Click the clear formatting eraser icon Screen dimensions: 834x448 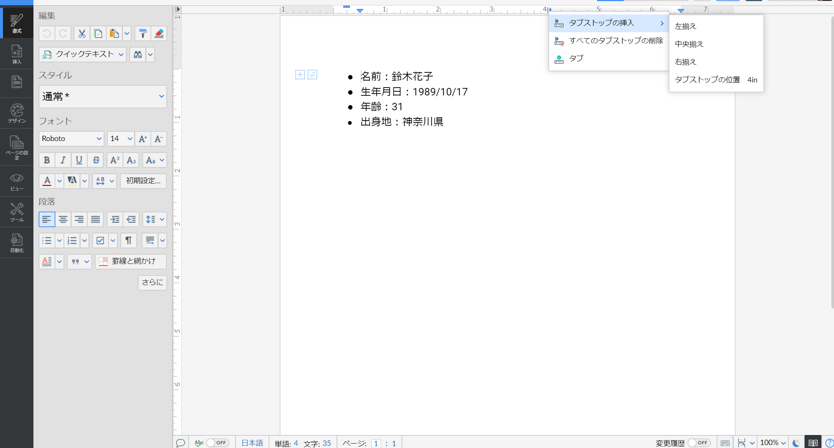point(159,34)
